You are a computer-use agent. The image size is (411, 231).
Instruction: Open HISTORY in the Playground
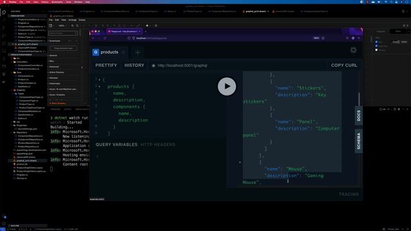point(134,65)
